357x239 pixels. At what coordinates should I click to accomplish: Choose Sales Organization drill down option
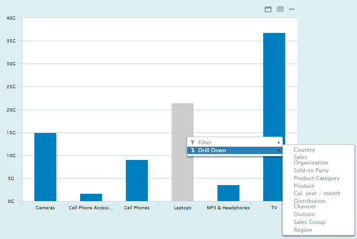(x=311, y=160)
